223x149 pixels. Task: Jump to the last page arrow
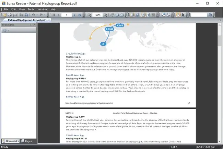[x=79, y=15]
